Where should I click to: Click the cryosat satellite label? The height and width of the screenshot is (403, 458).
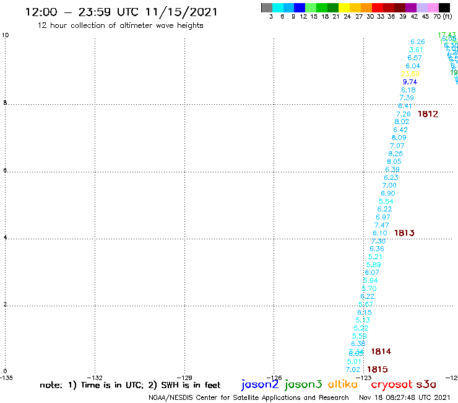tap(392, 384)
